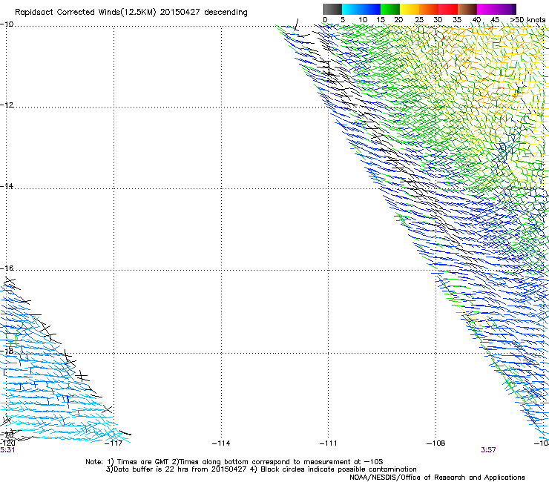This screenshot has width=549, height=482.
Task: Click the purple '3:57' swath time label
Action: pyautogui.click(x=488, y=450)
